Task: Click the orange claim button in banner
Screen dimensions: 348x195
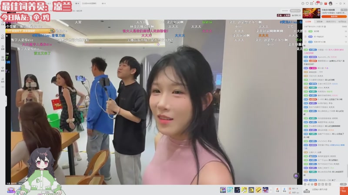Action: [334, 16]
